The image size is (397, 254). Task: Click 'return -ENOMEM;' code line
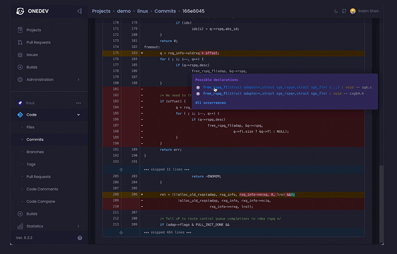point(206,176)
